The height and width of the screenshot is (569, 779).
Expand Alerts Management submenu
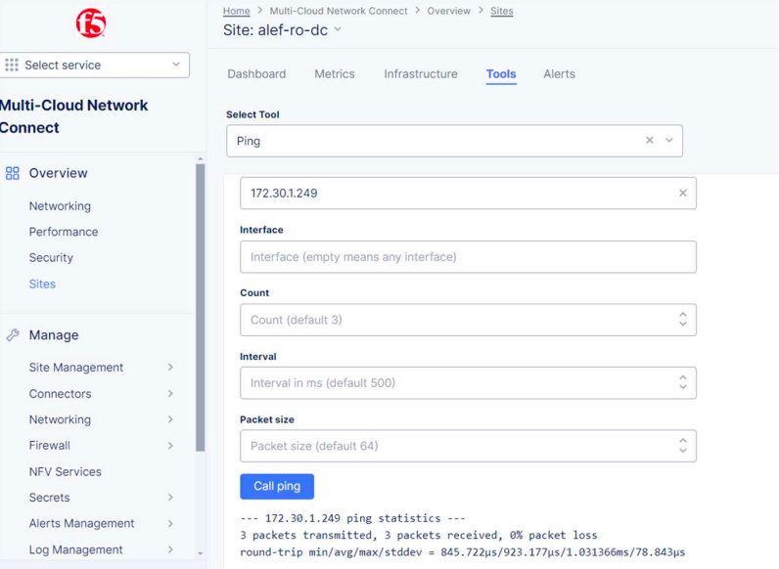(170, 523)
